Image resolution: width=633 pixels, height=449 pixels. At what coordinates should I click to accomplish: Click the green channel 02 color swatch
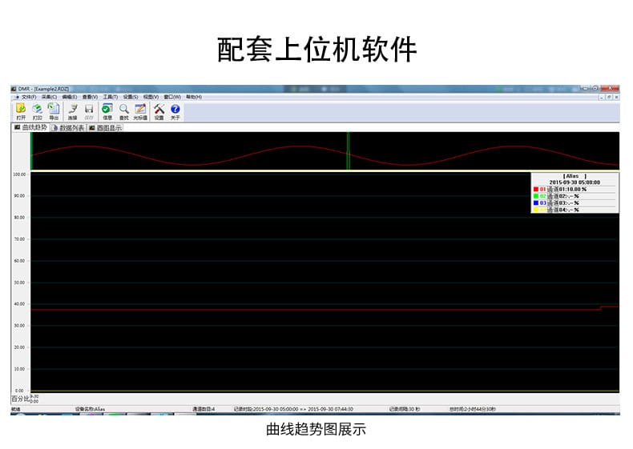coord(536,196)
